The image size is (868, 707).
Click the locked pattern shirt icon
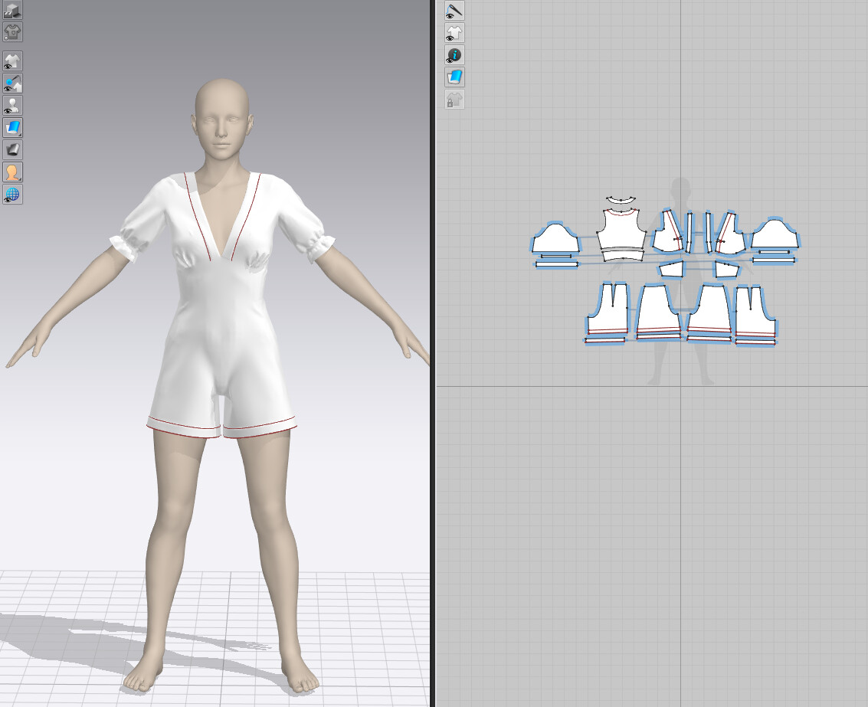click(x=454, y=100)
